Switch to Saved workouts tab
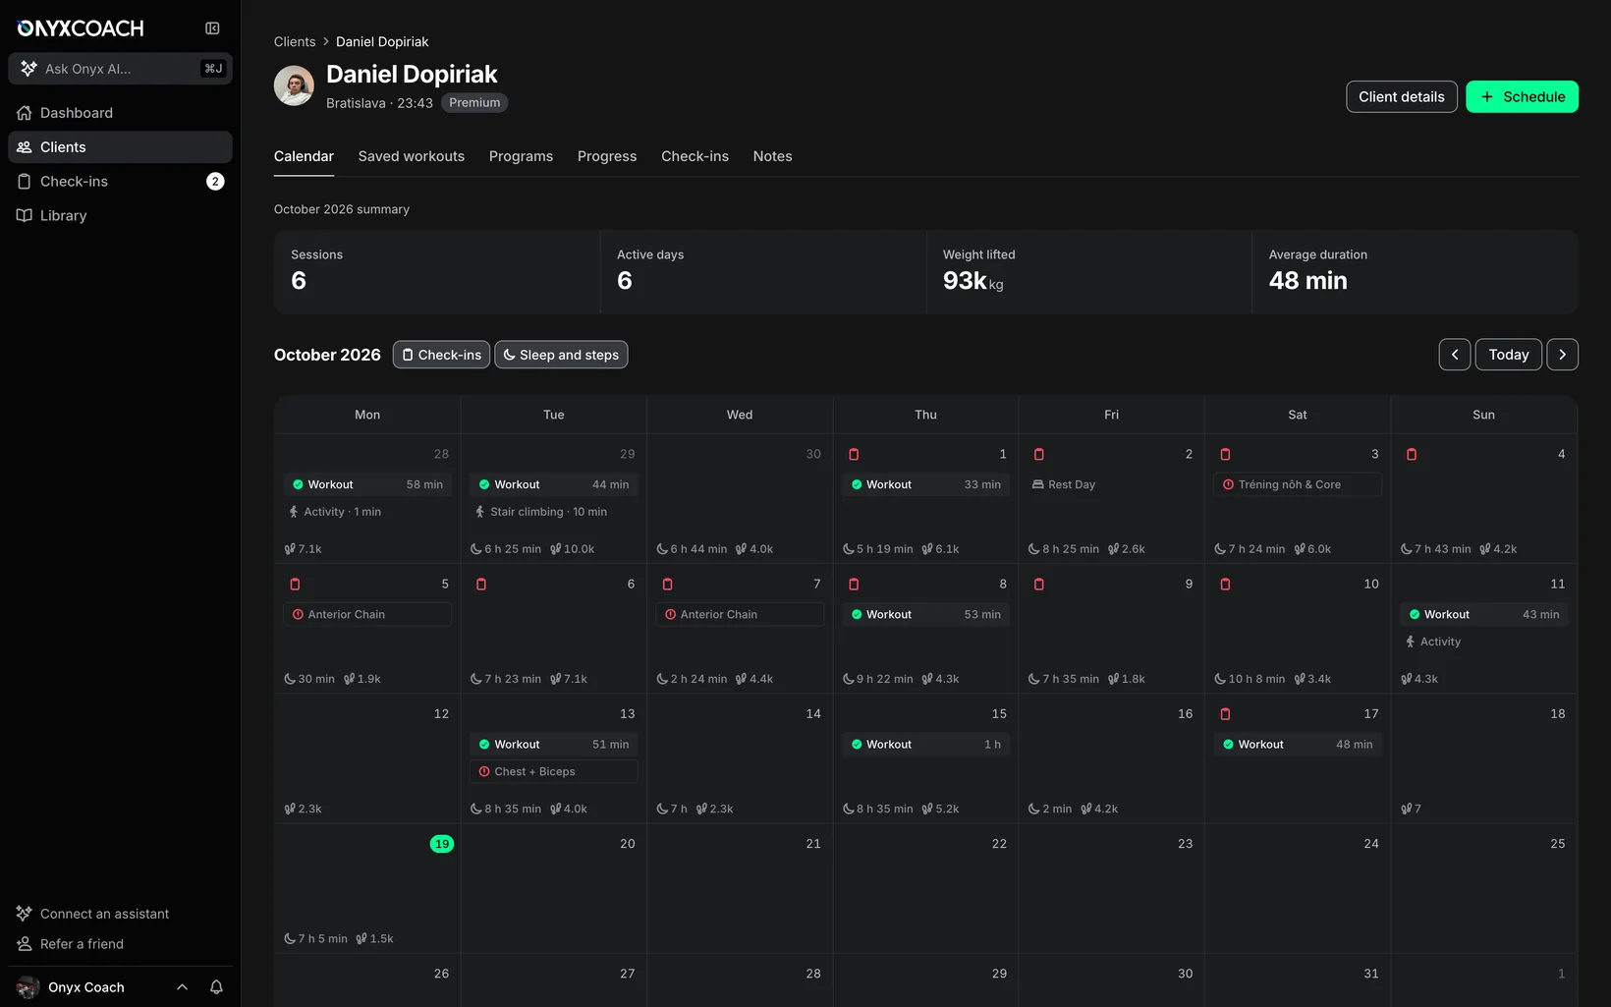This screenshot has height=1007, width=1611. (412, 156)
